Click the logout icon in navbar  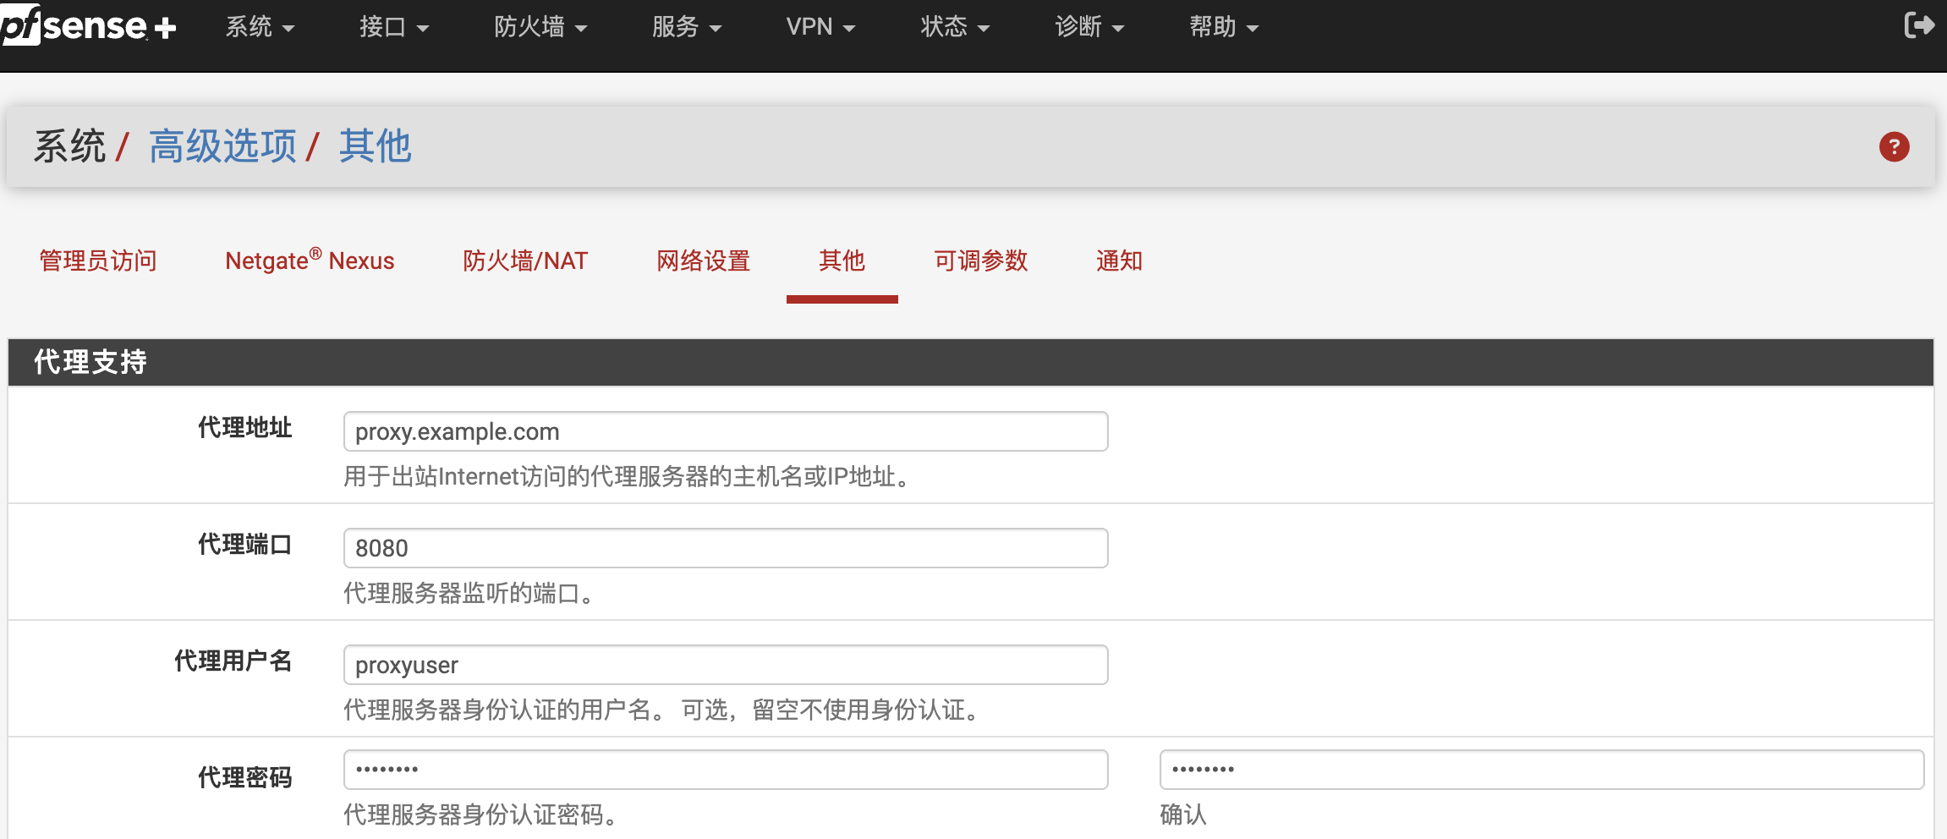pos(1919,25)
